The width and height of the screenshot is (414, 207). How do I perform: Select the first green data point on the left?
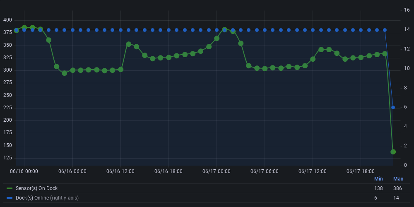click(16, 31)
